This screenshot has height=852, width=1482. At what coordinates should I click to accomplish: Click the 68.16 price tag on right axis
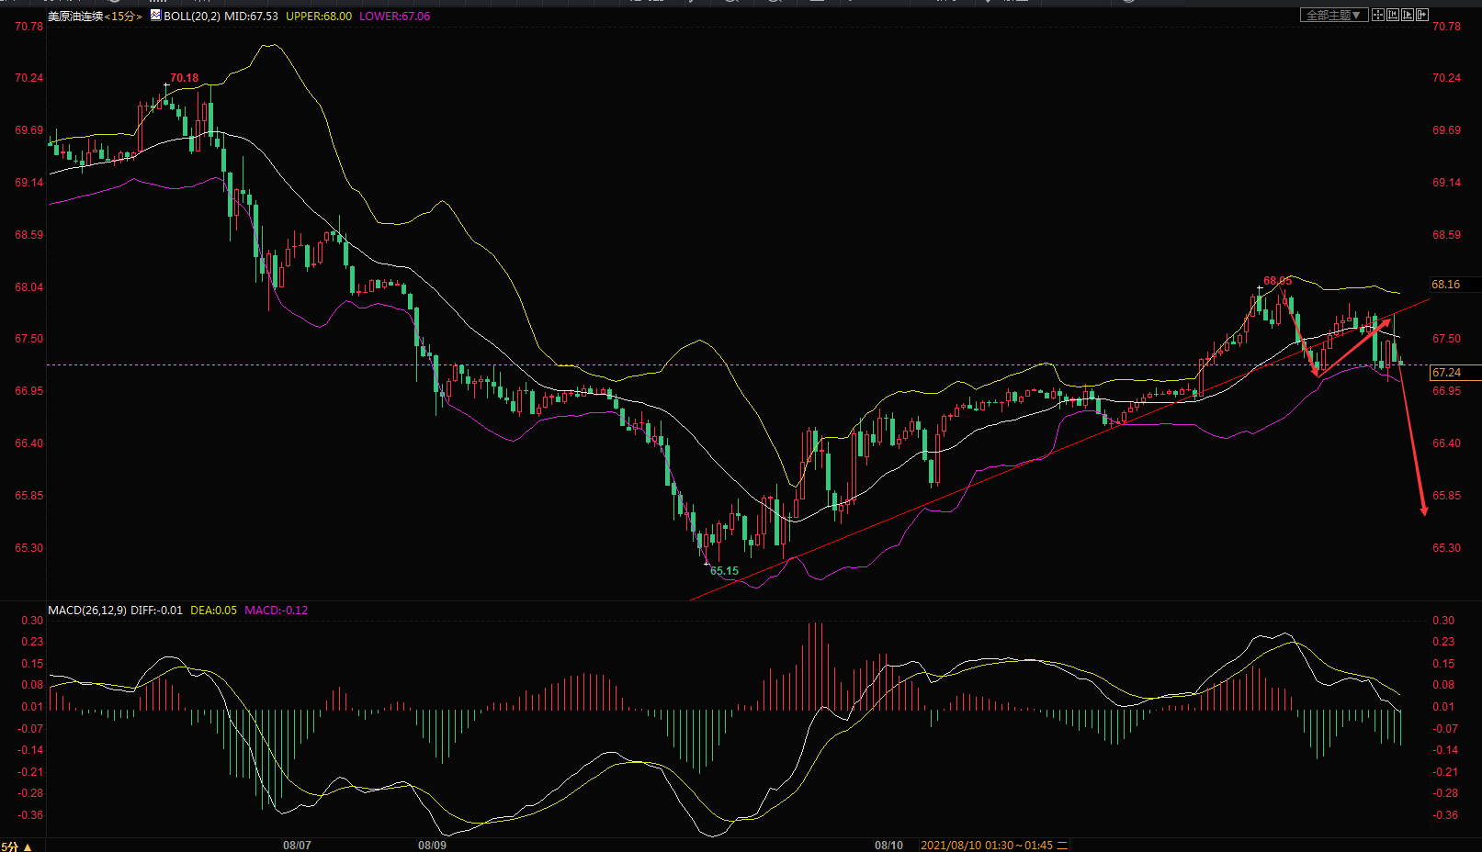tap(1455, 285)
